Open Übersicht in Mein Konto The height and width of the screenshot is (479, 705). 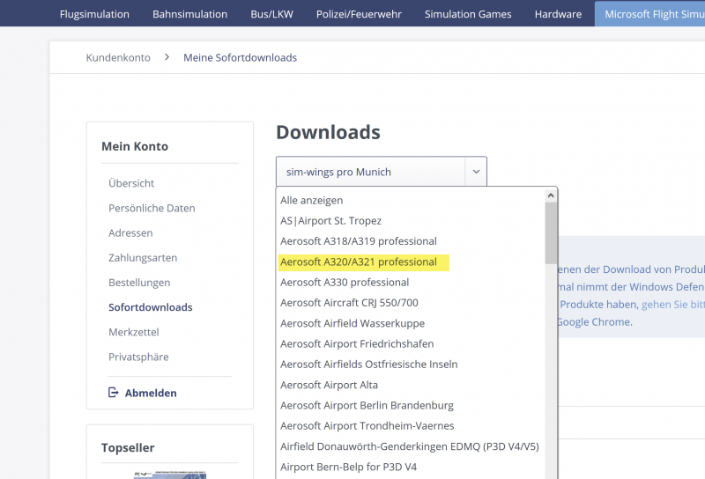click(x=131, y=183)
